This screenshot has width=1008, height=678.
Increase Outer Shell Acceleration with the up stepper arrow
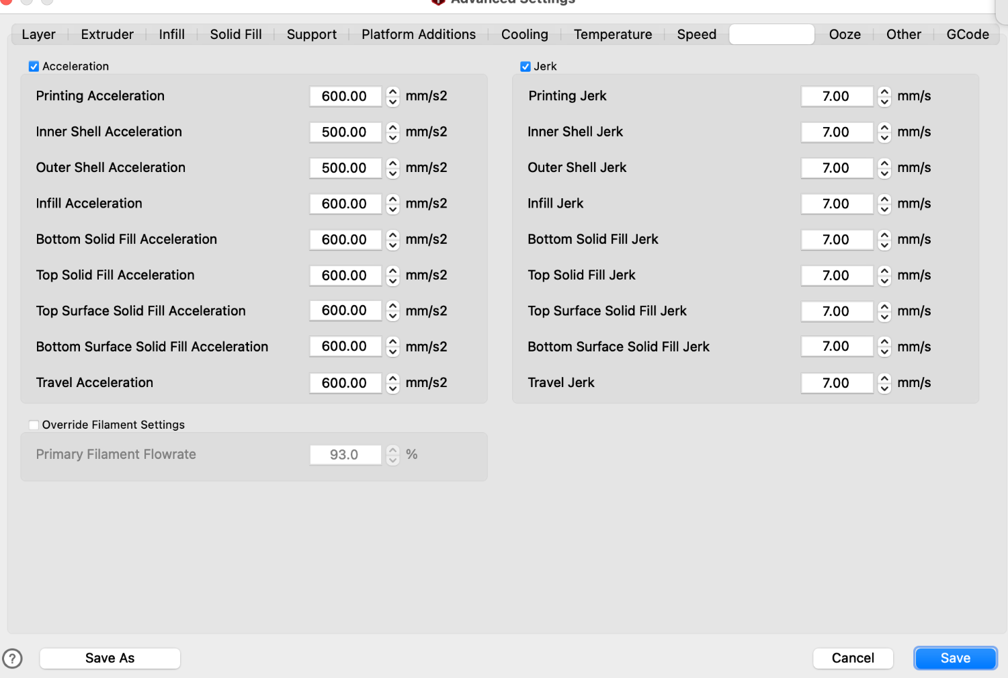click(x=393, y=163)
